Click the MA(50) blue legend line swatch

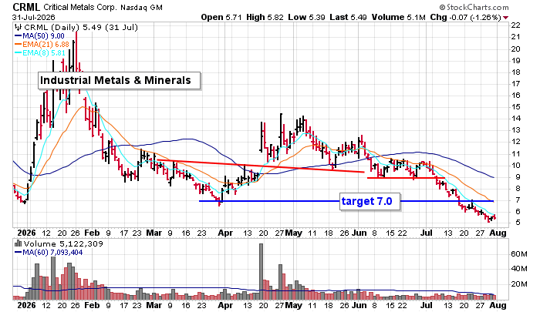[18, 36]
